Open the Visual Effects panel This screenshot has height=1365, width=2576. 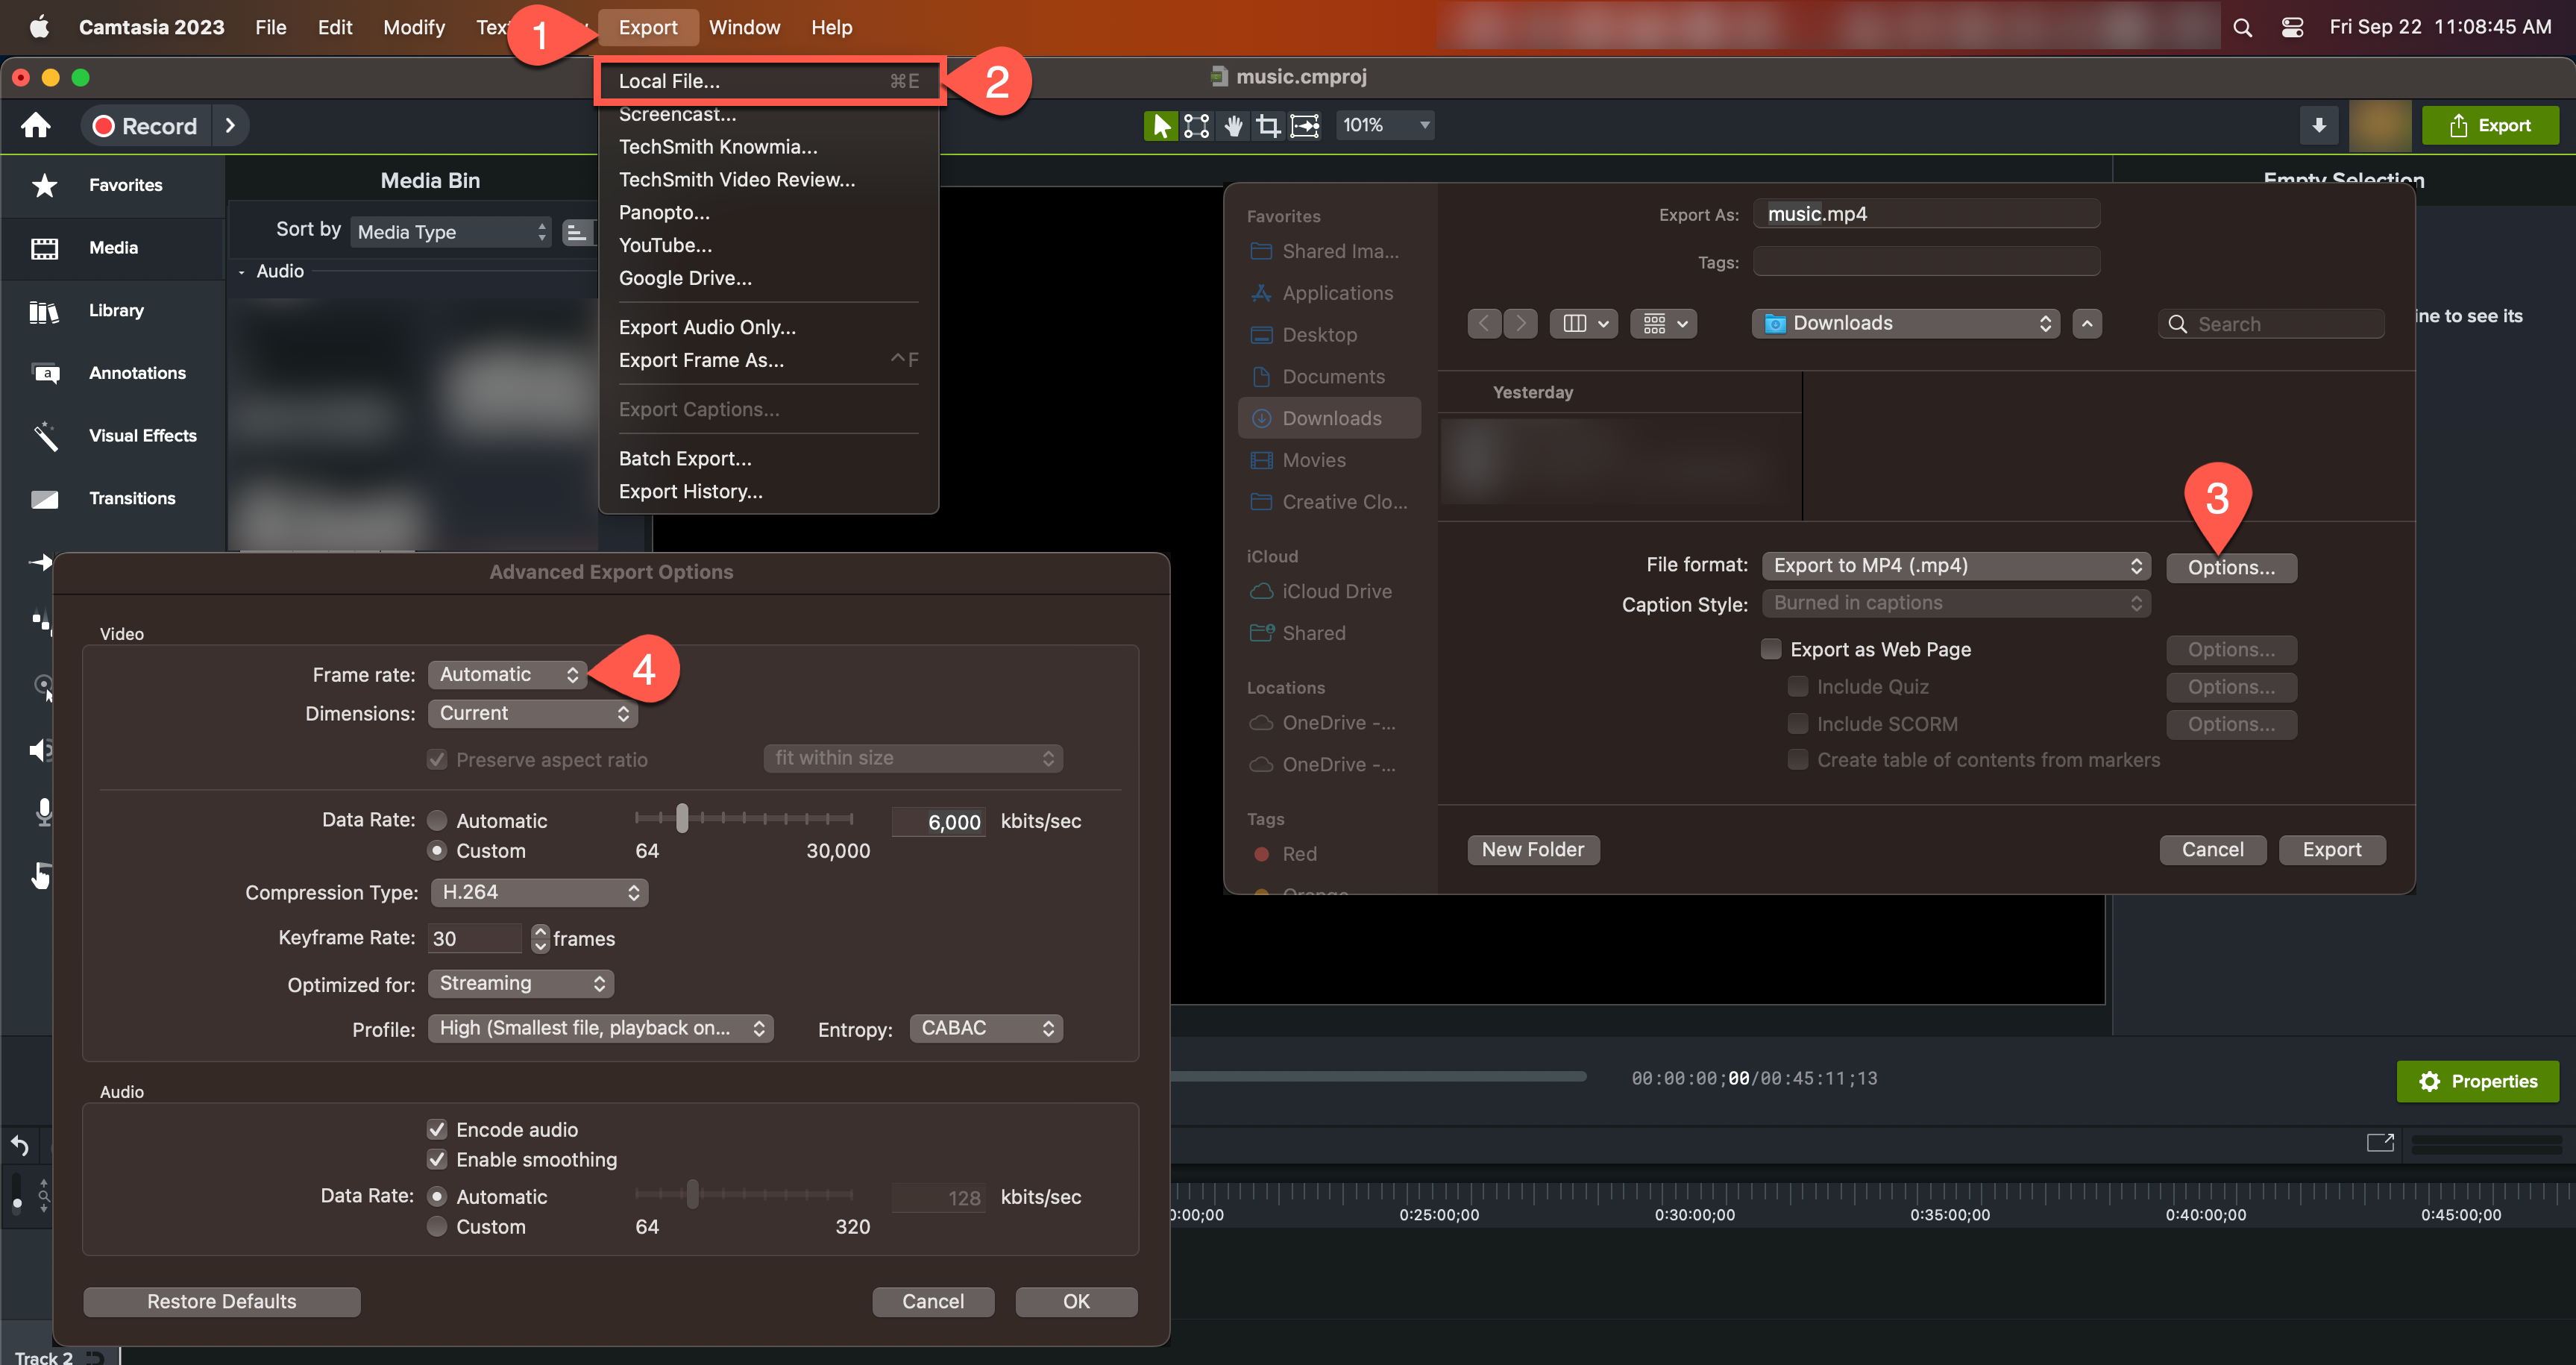(142, 435)
